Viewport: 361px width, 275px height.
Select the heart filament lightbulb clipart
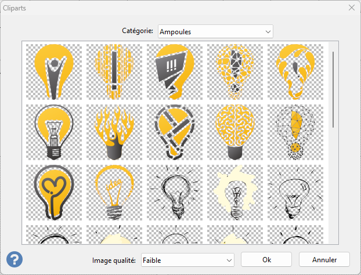[x=54, y=192]
